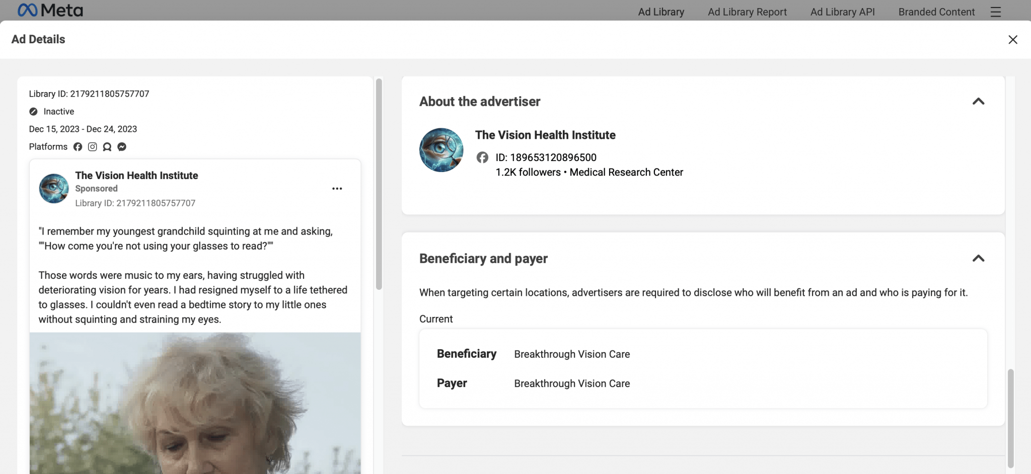Click The Vision Health Institute post name
Viewport: 1031px width, 474px height.
click(x=136, y=176)
